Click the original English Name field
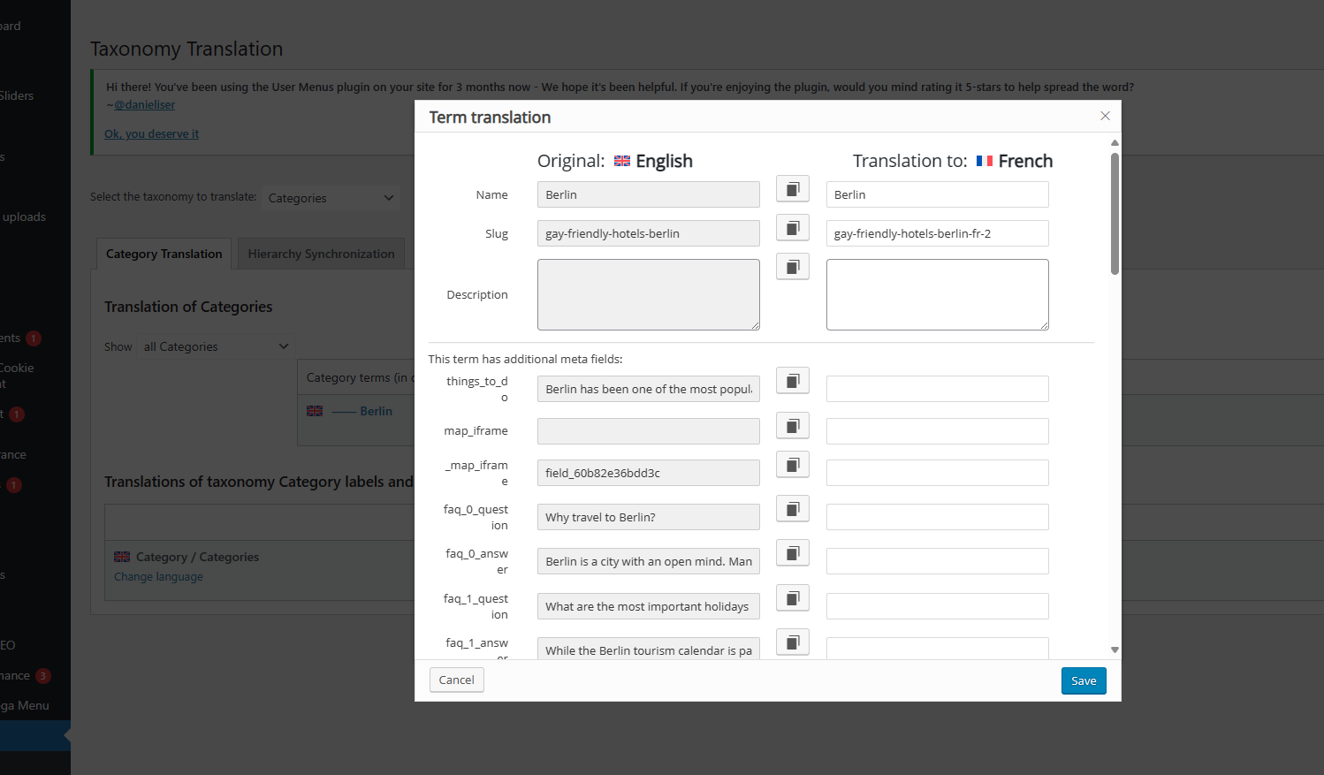Viewport: 1324px width, 775px height. click(648, 194)
